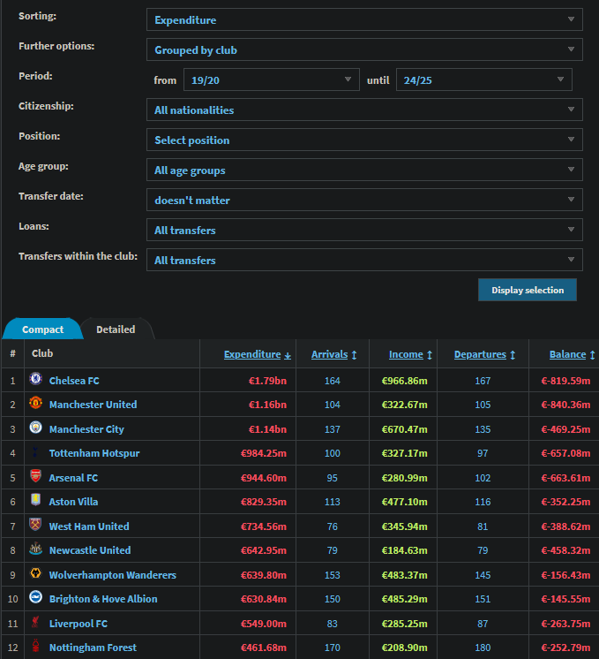Open the Period from 19/20 dropdown
599x659 pixels.
pyautogui.click(x=271, y=80)
